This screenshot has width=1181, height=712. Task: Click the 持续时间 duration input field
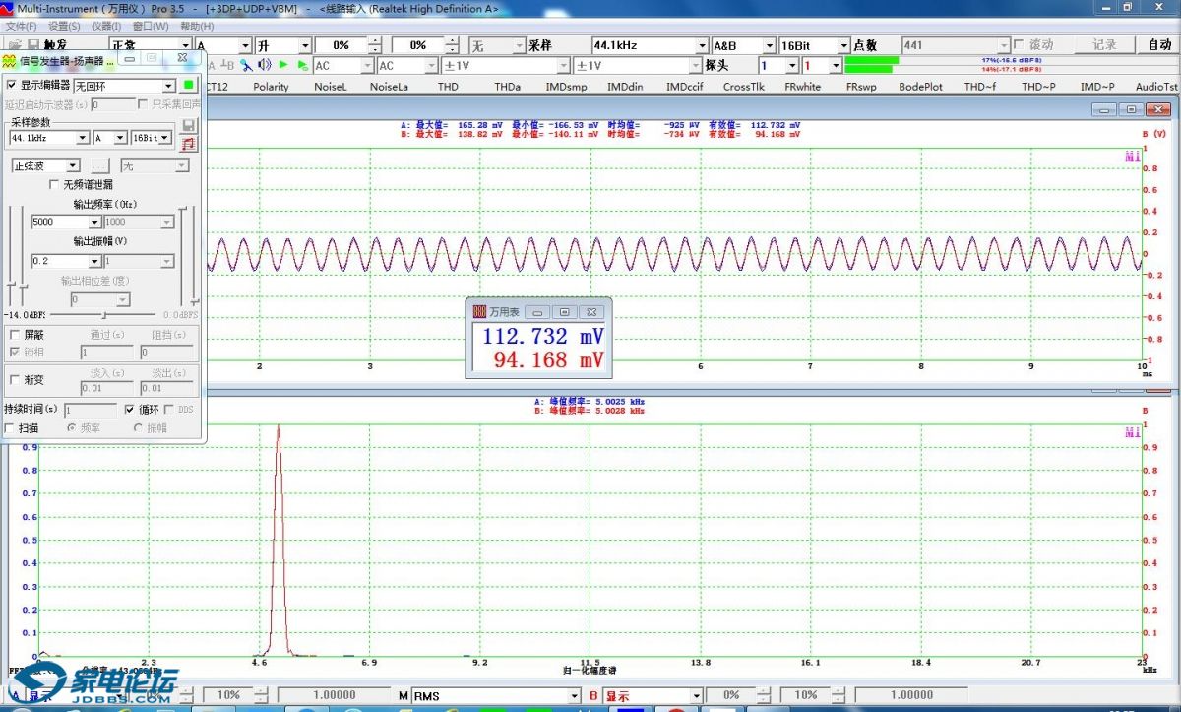point(90,409)
